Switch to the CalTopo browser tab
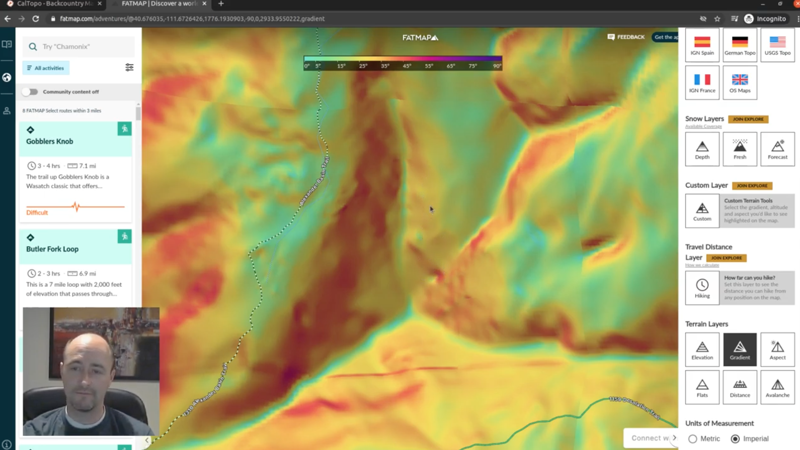This screenshot has height=450, width=800. pos(54,4)
